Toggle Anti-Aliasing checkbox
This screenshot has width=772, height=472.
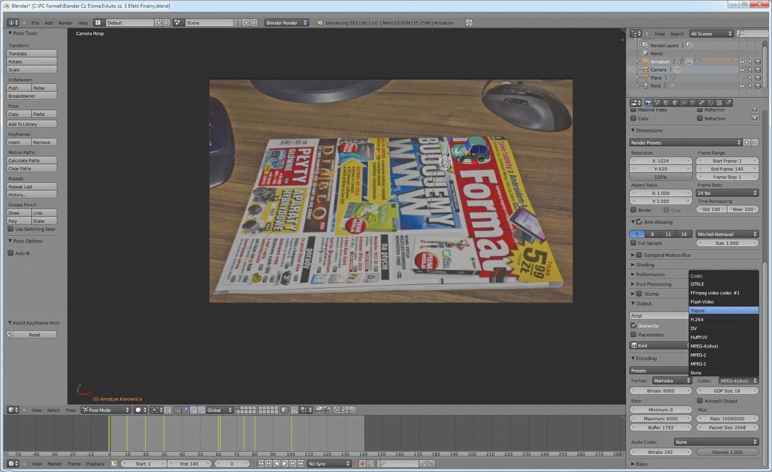pyautogui.click(x=639, y=222)
